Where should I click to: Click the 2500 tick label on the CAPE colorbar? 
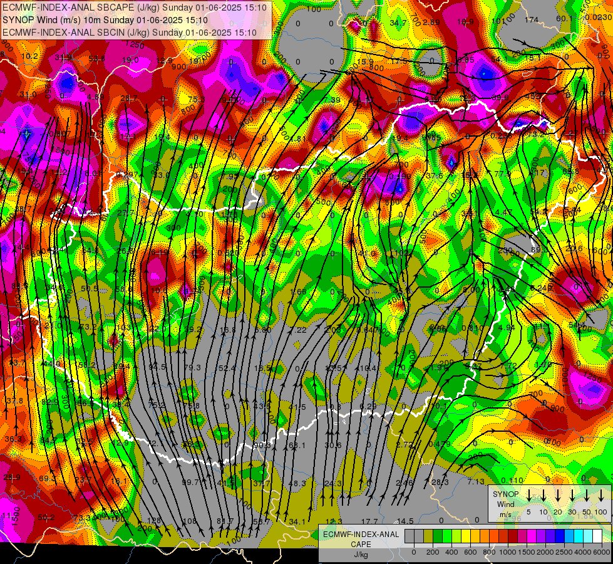click(x=565, y=552)
